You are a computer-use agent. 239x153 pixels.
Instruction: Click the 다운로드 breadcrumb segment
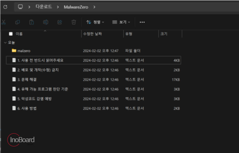point(44,7)
